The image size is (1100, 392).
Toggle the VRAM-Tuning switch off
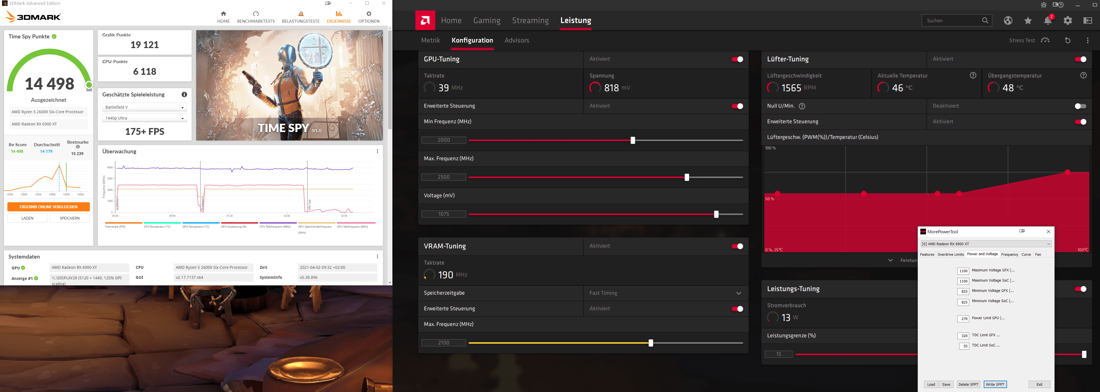click(x=737, y=246)
